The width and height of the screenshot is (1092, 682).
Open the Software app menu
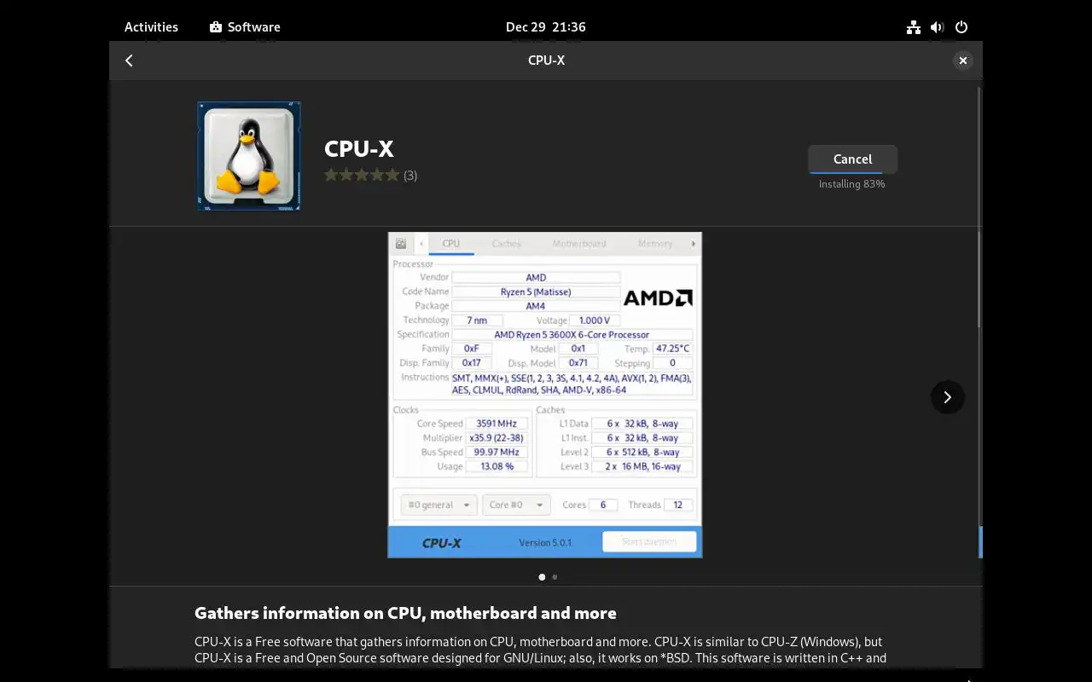[245, 26]
